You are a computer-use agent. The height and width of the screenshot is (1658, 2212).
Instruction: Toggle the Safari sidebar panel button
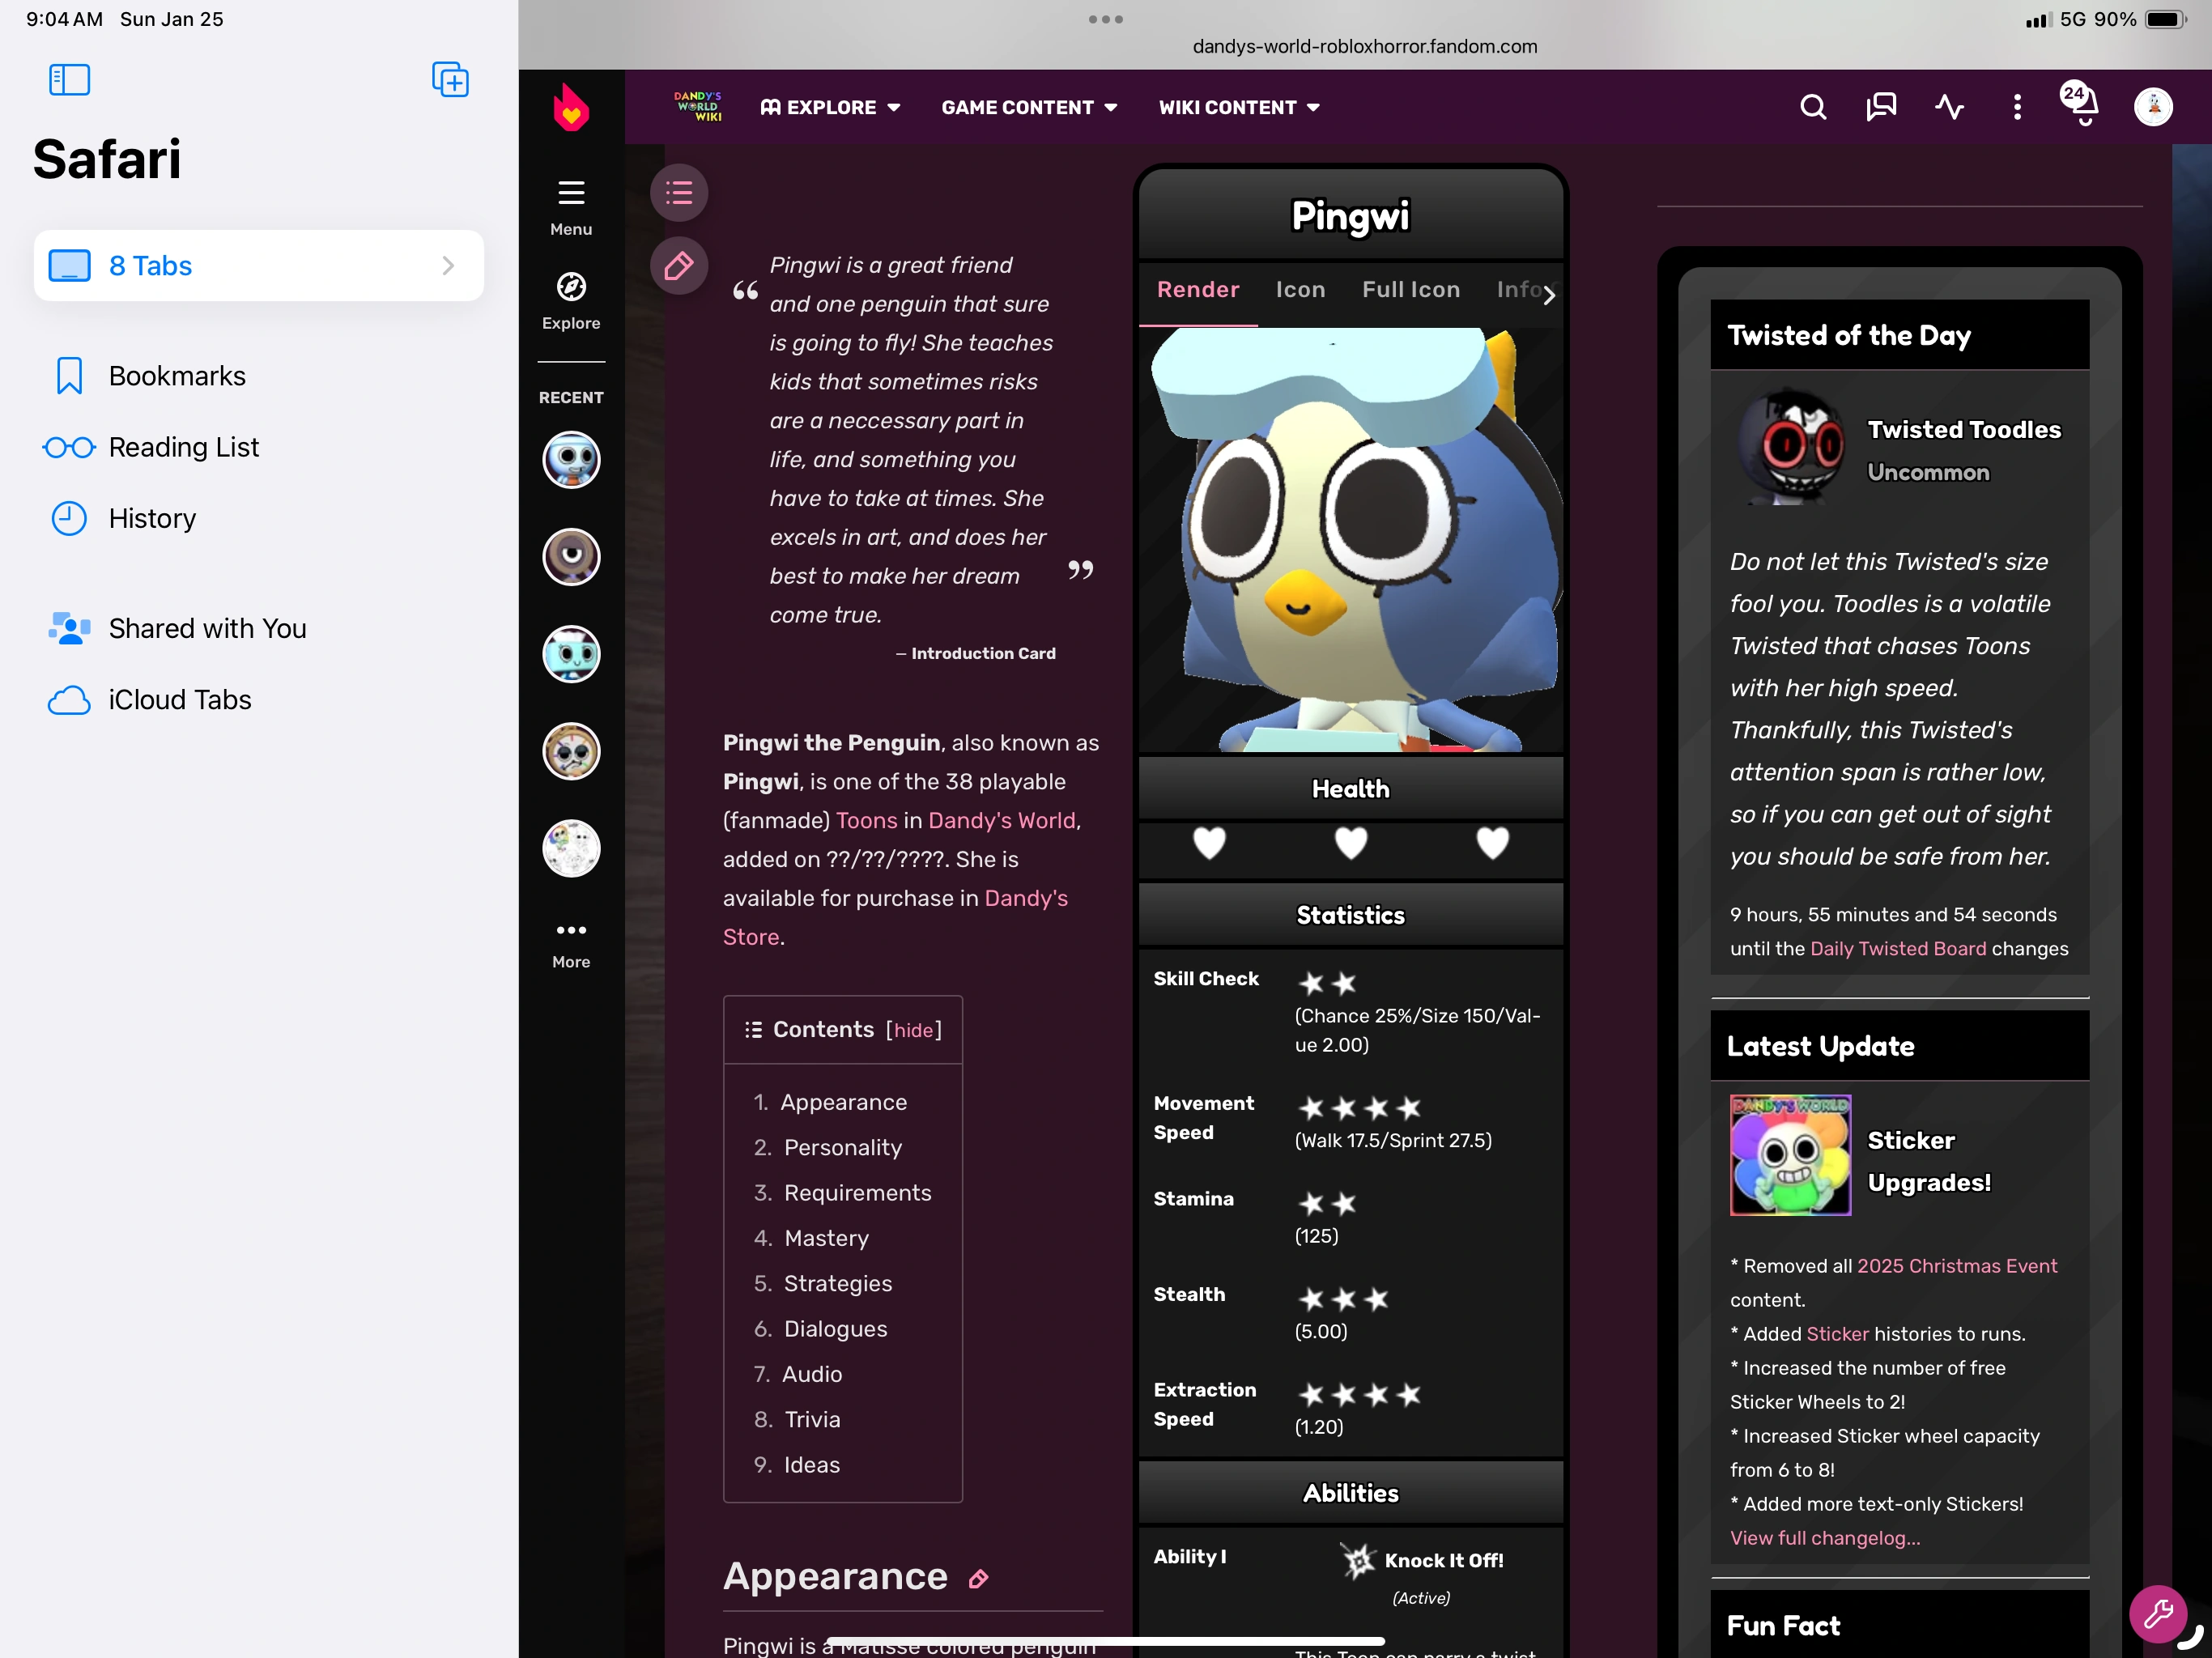pyautogui.click(x=69, y=79)
